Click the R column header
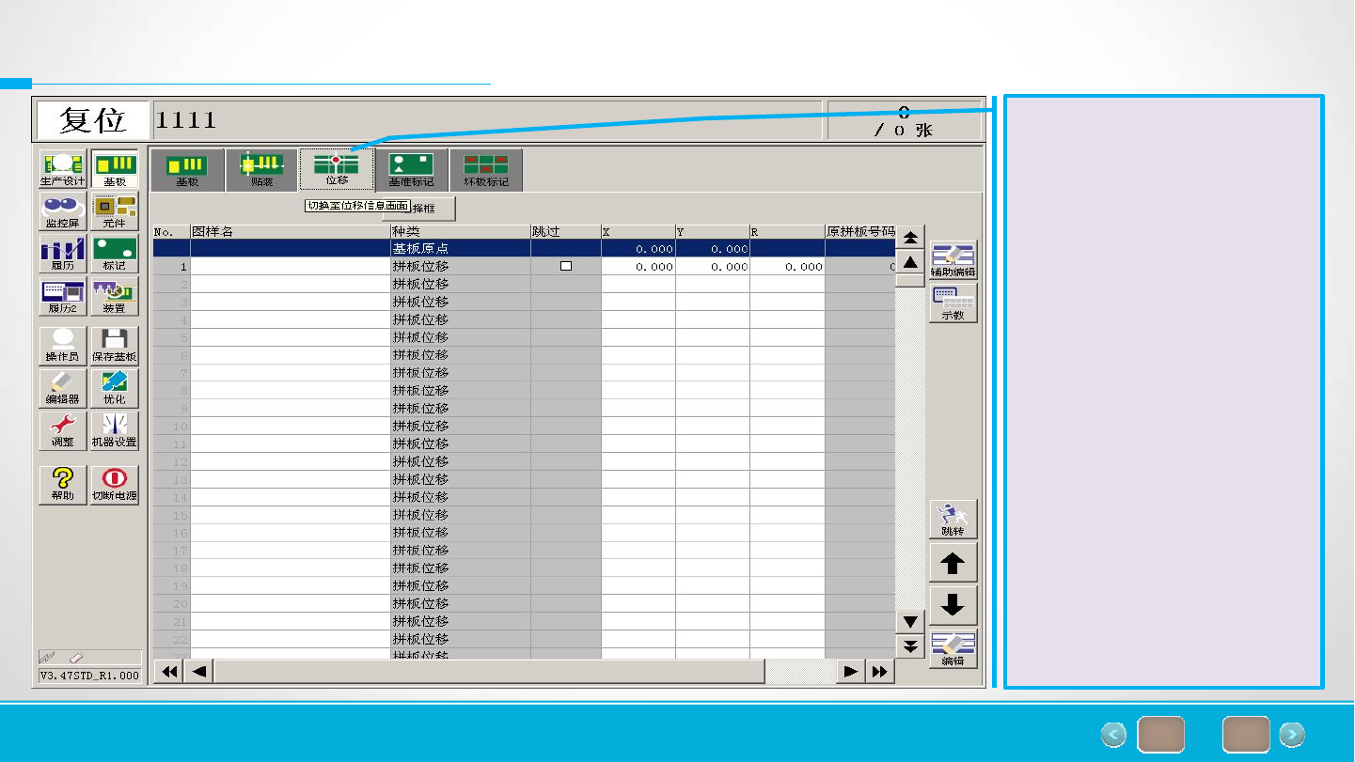Image resolution: width=1355 pixels, height=762 pixels. point(787,231)
